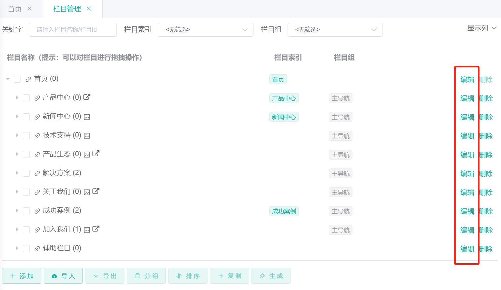Viewport: 501px width, 290px height.
Task: Open the 栏目组 filter dropdown
Action: [335, 30]
